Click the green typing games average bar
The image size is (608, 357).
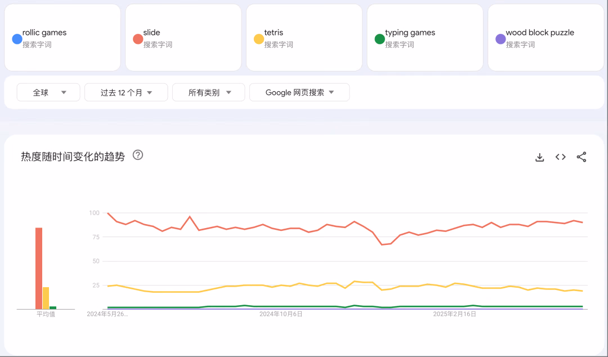(53, 307)
